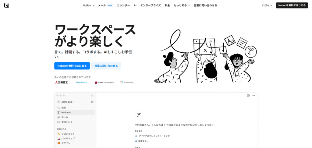Click the black Notionを無料ではじめる header button
This screenshot has width=312, height=148.
coord(292,5)
